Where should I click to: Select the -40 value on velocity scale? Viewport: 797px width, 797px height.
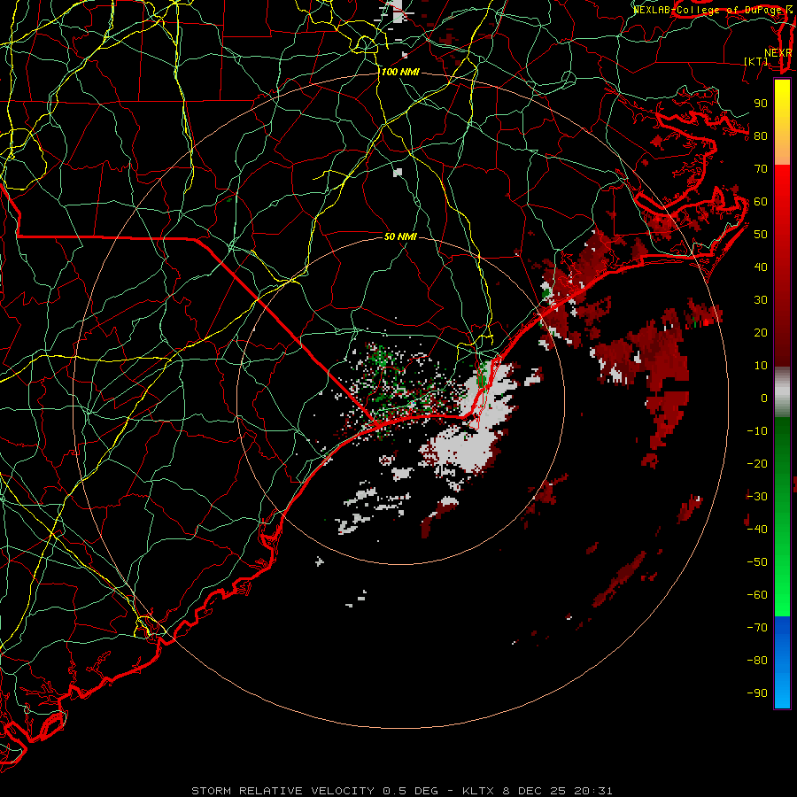(757, 530)
